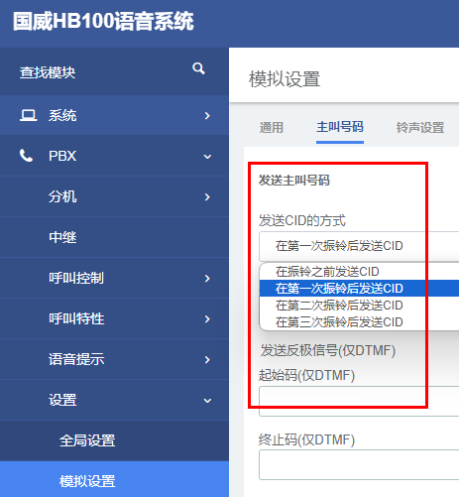Choose 在第二次振铃后发送CID option
This screenshot has width=459, height=497.
point(359,306)
